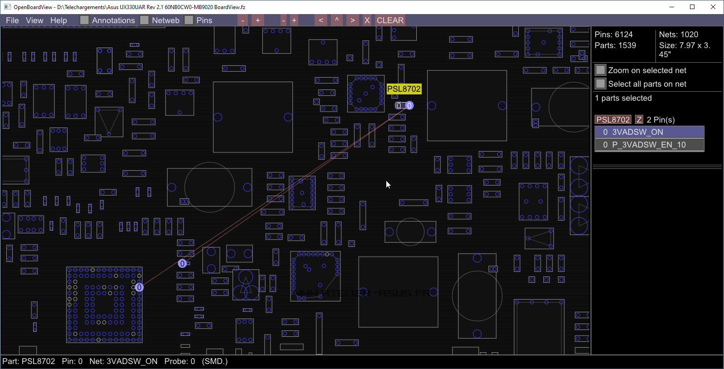Enable Zoom on selected net
This screenshot has width=724, height=369.
click(601, 70)
